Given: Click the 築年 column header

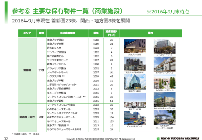Looking at the screenshot, I should point(96,33).
